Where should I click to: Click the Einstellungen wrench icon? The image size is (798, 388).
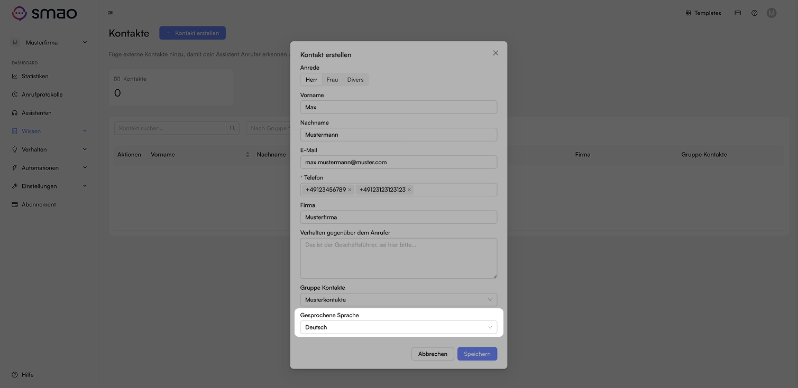coord(15,186)
